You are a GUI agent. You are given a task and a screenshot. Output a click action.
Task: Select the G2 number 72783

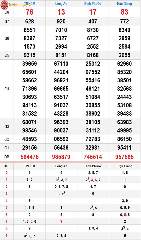pyautogui.click(x=93, y=139)
